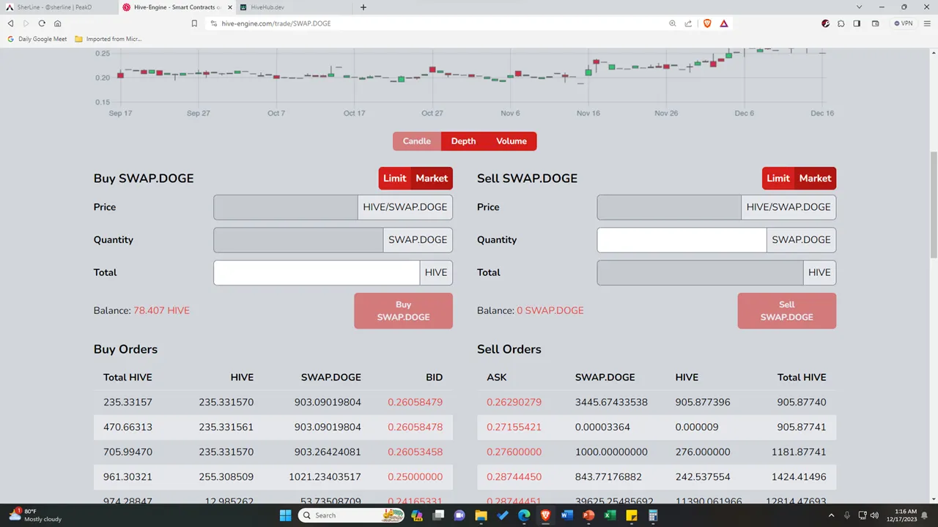The image size is (938, 527).
Task: Select the 0.28744450 ask price
Action: (514, 476)
